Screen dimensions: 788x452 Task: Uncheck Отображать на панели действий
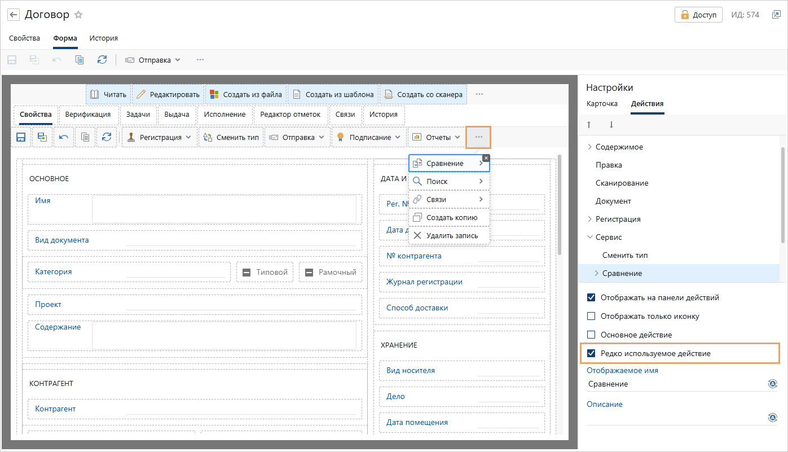[x=591, y=297]
